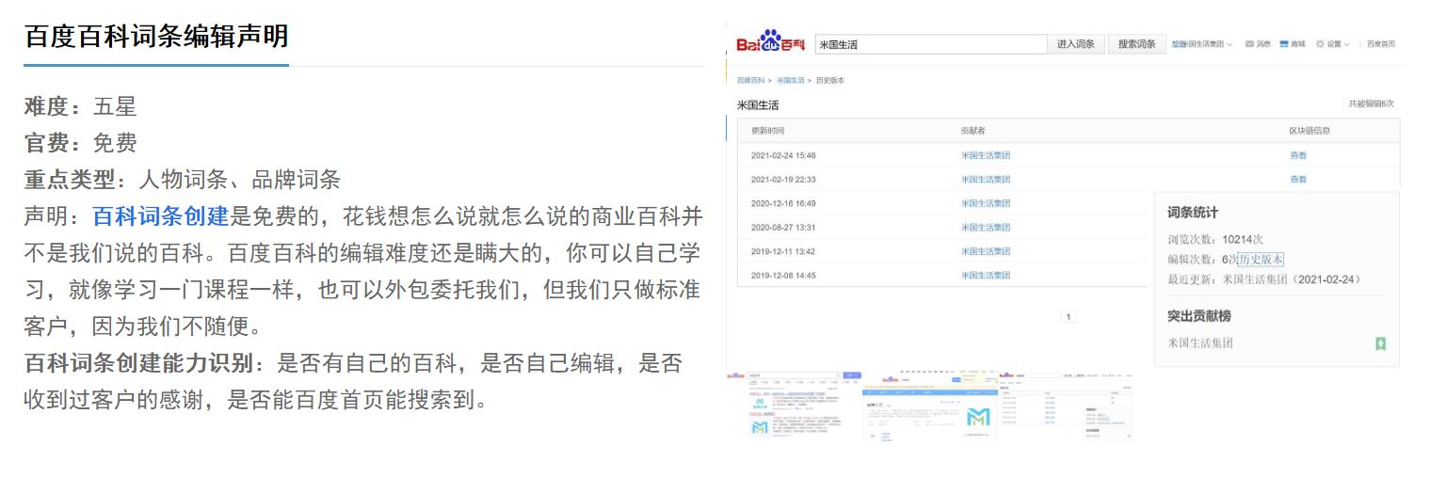Screen dimensions: 1431x478
Task: Select page number 1 in pagination
Action: 1068,317
